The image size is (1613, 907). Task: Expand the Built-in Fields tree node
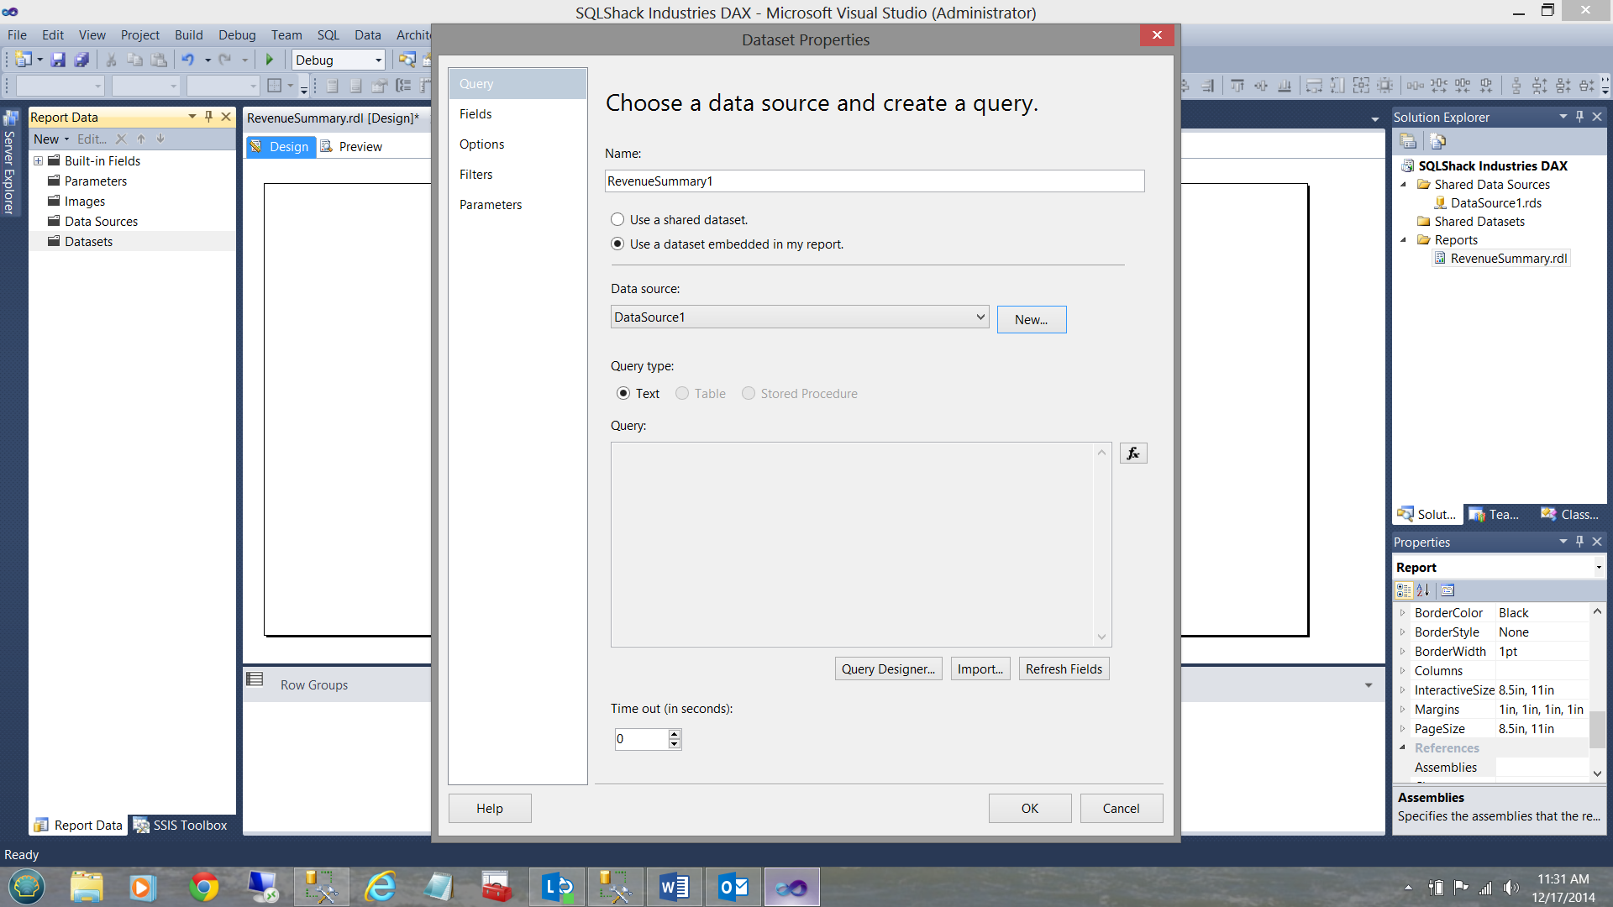point(38,161)
